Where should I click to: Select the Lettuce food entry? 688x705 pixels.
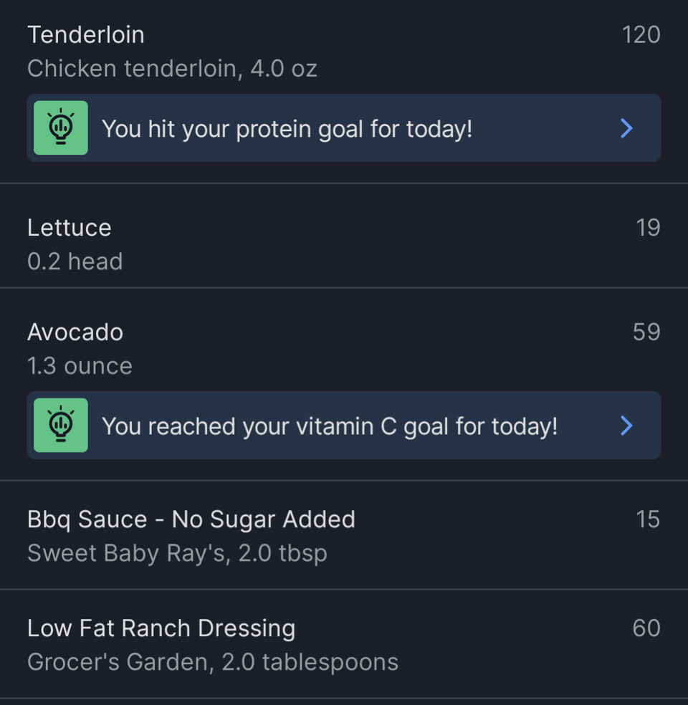tap(344, 244)
